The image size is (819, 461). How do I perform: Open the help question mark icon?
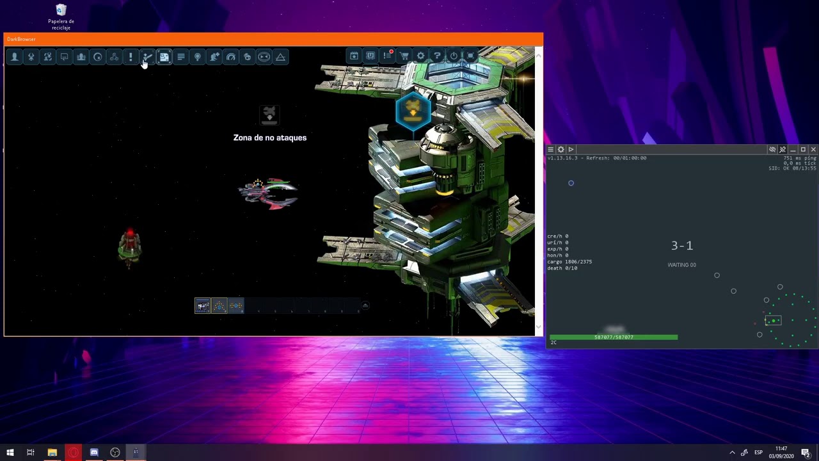(x=437, y=56)
